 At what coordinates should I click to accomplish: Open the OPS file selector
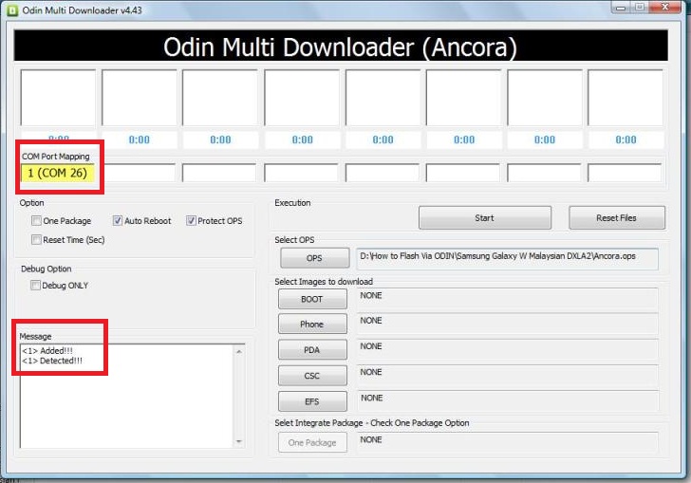pyautogui.click(x=315, y=258)
